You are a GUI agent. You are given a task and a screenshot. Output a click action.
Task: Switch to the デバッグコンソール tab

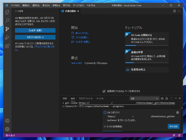point(86,99)
